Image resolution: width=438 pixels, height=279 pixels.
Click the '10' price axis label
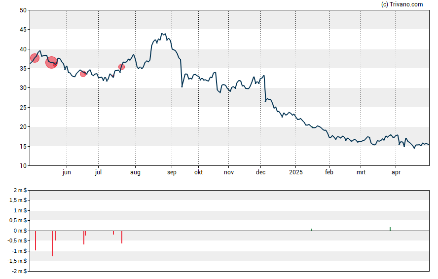(23, 166)
